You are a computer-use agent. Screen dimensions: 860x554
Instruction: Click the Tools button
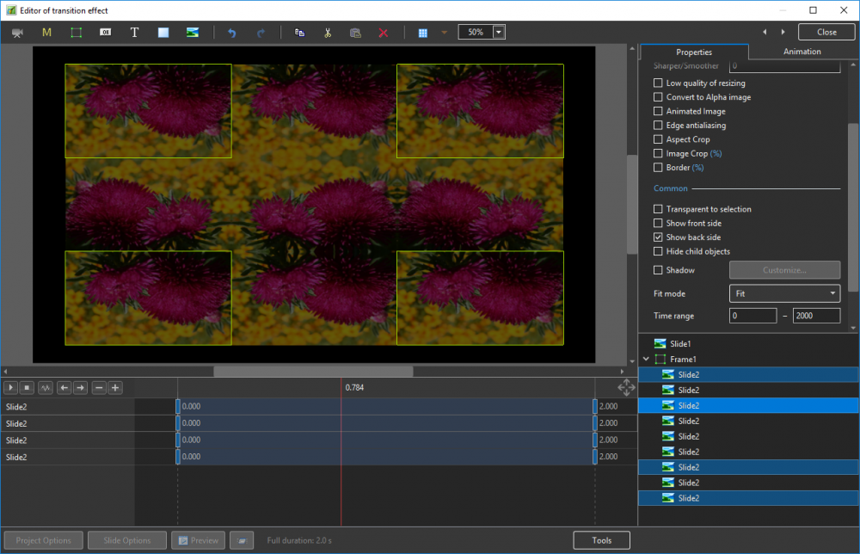coord(601,540)
